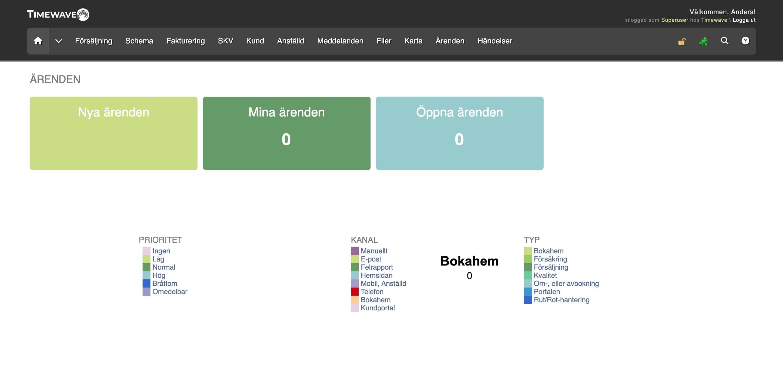Viewport: 783px width, 366px height.
Task: Go to the home icon in navbar
Action: [x=38, y=41]
